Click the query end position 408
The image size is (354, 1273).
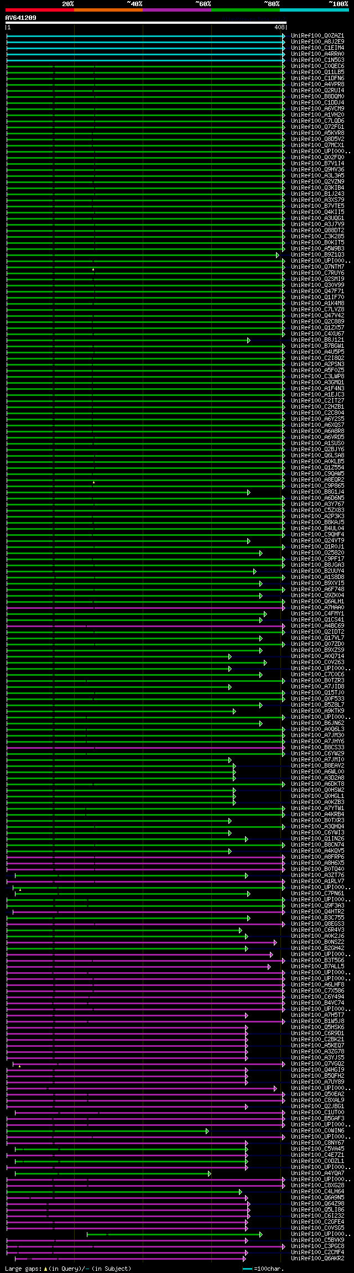(x=279, y=27)
